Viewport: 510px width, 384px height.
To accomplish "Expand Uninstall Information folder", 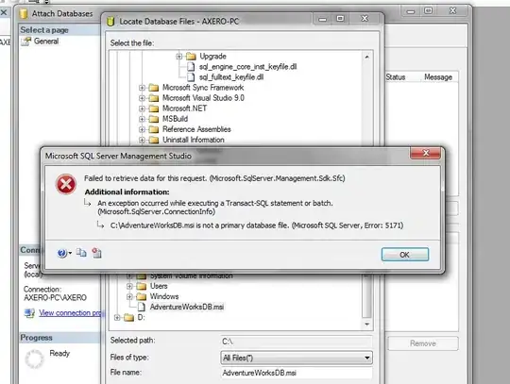I will [142, 140].
